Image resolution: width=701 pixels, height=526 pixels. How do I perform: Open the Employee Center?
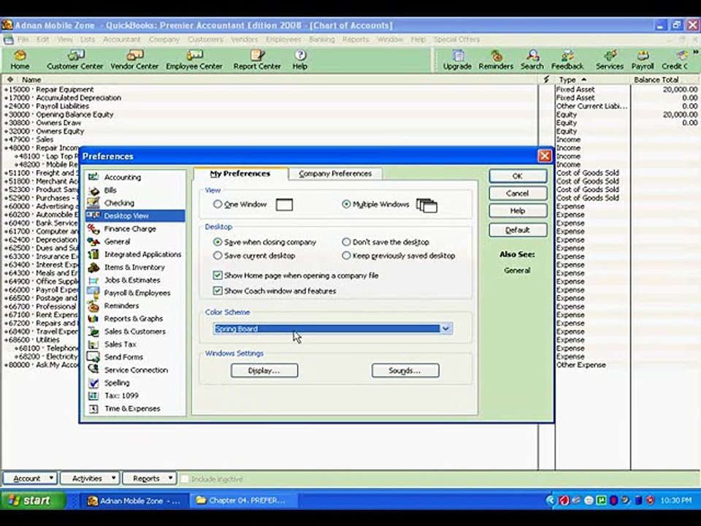[x=194, y=60]
